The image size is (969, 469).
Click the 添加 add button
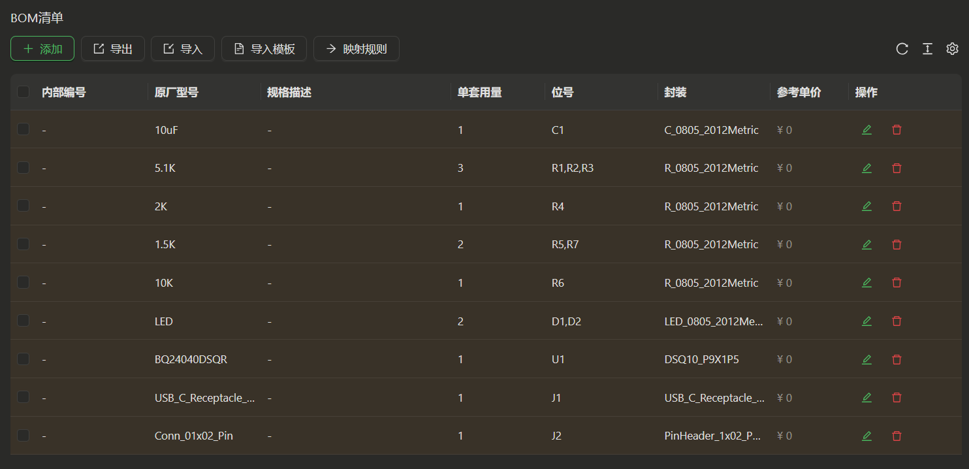click(x=42, y=49)
